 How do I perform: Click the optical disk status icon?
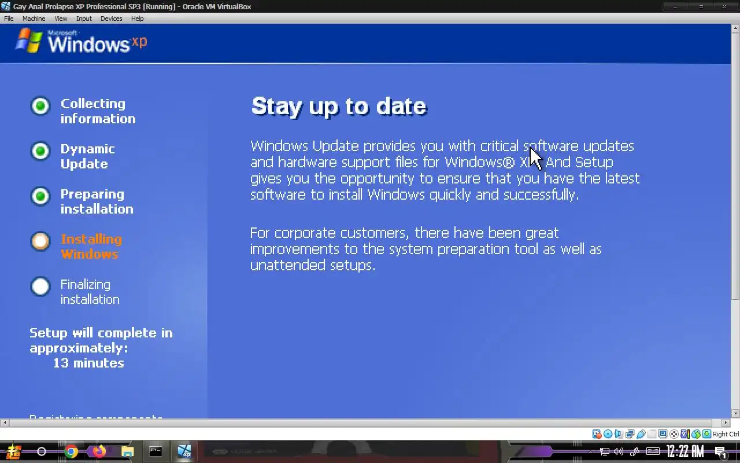608,434
